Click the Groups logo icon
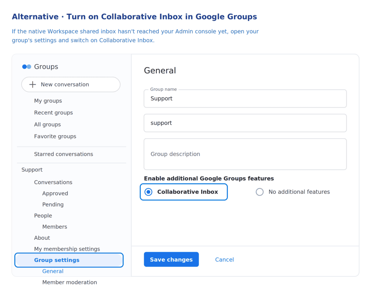 26,67
